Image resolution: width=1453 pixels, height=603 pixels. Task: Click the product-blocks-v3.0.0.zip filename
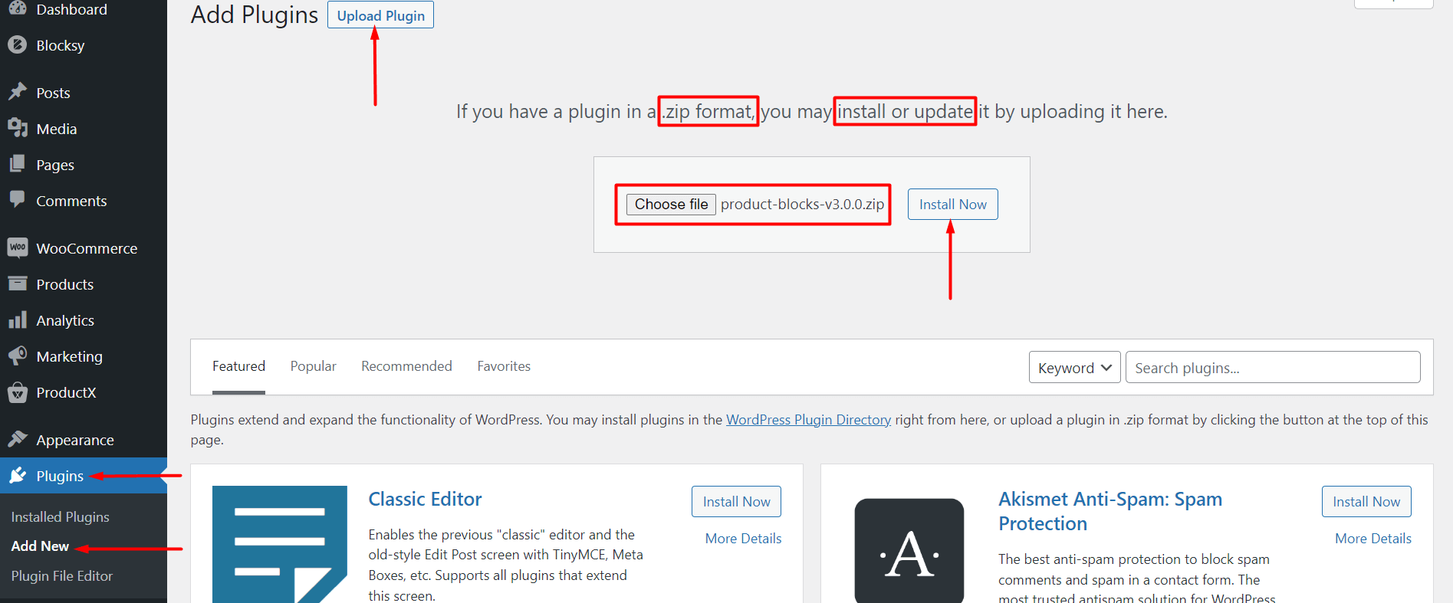pos(802,204)
